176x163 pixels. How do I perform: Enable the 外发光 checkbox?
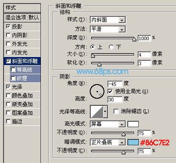click(8, 44)
